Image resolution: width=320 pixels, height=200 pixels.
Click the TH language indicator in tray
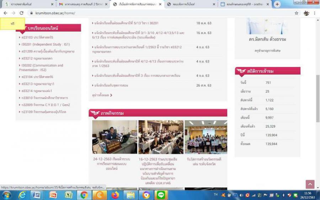(x=215, y=195)
